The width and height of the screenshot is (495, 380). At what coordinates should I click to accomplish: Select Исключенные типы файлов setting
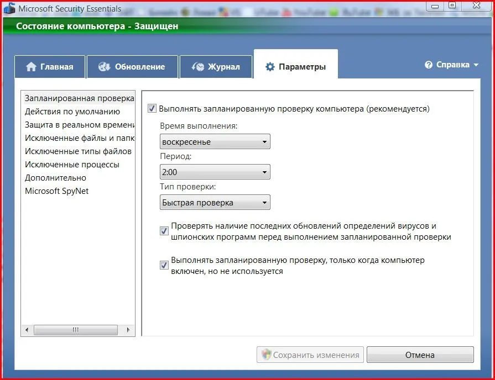pos(78,151)
